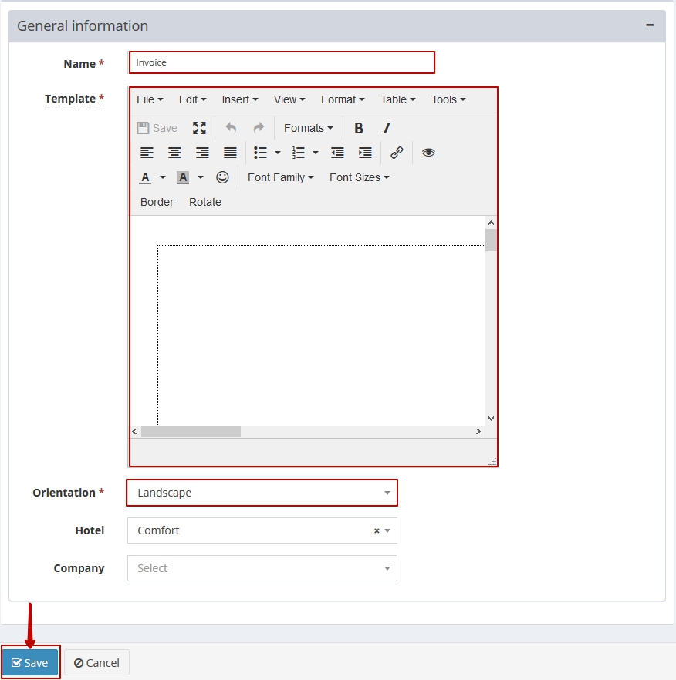Click the horizontal scrollbar thumb
676x680 pixels.
pos(191,432)
